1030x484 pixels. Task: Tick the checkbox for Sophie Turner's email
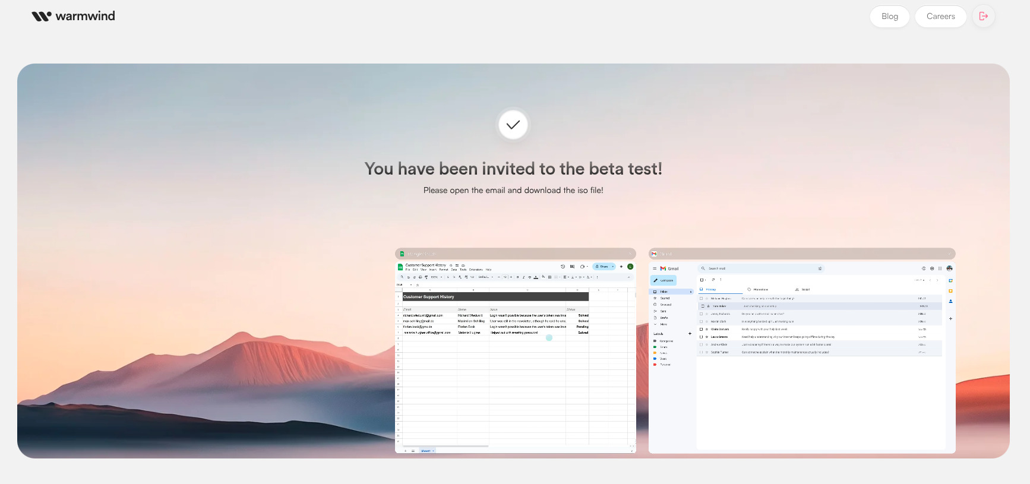point(701,352)
